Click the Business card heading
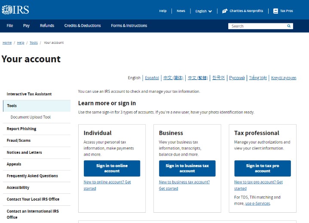Screen dimensions: 309x223 coord(171,133)
